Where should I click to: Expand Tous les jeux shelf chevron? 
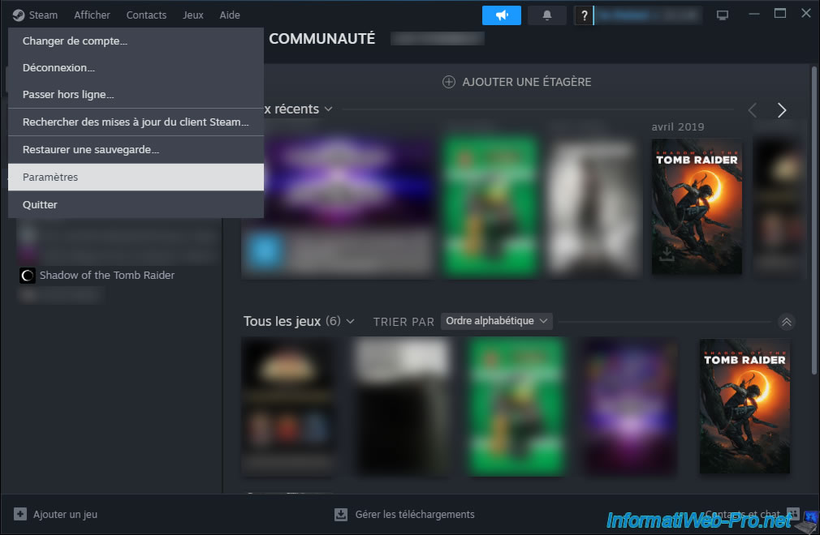351,321
